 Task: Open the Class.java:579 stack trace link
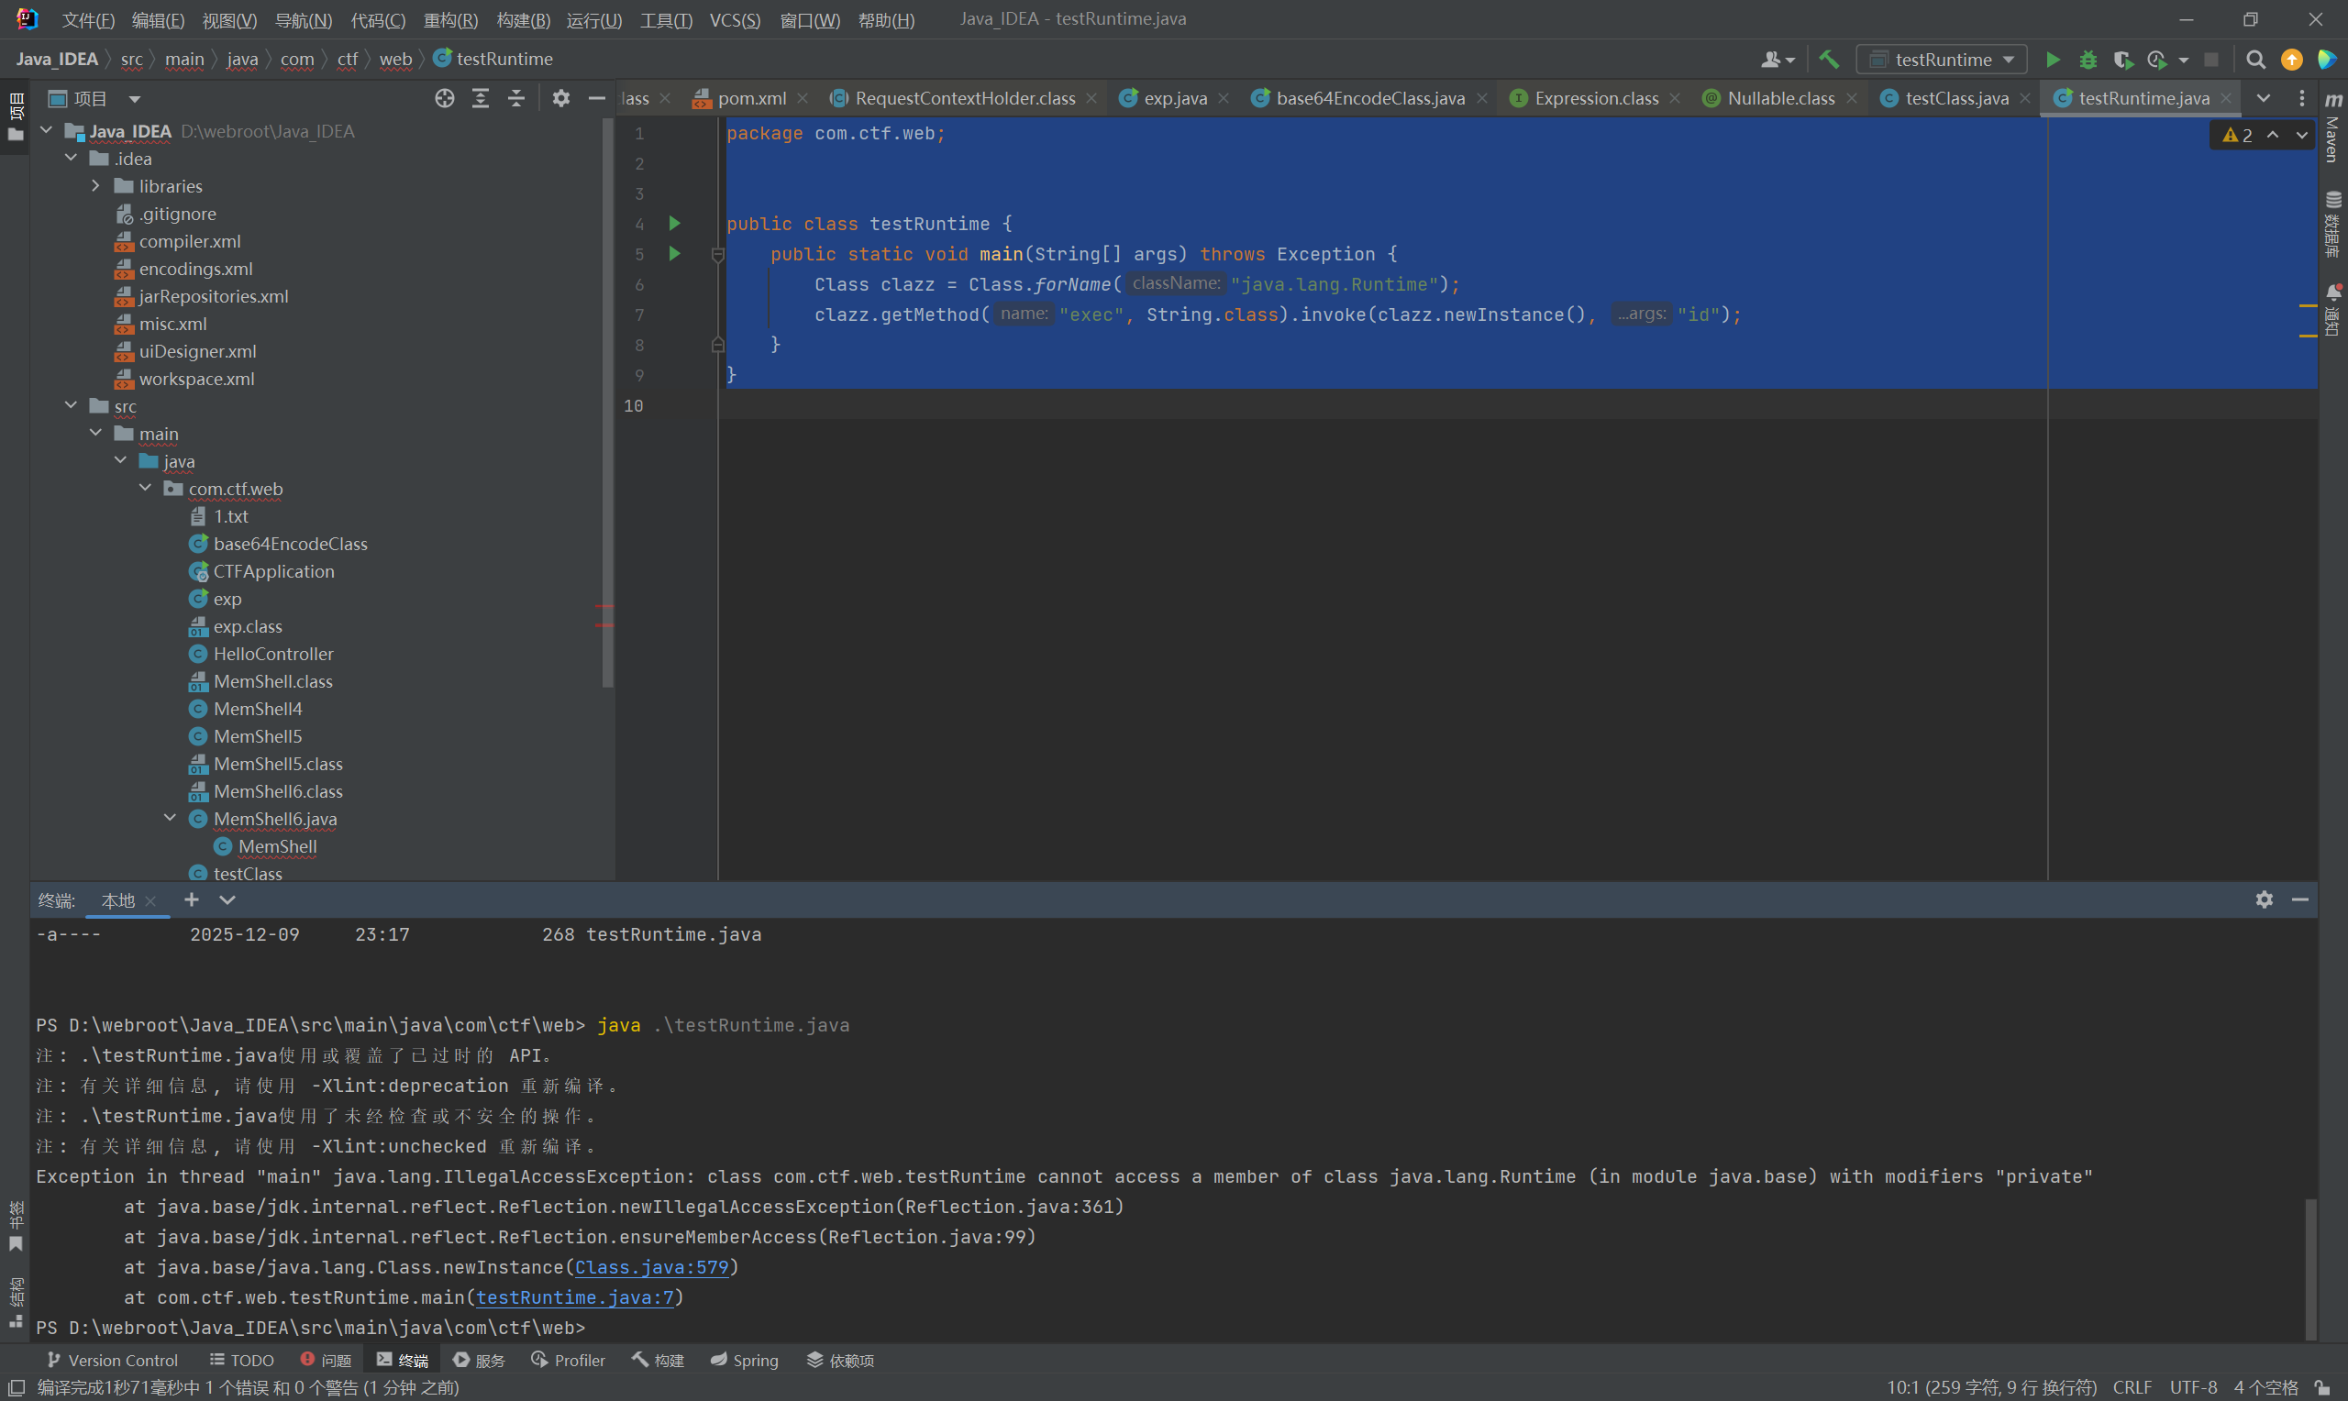pos(651,1267)
